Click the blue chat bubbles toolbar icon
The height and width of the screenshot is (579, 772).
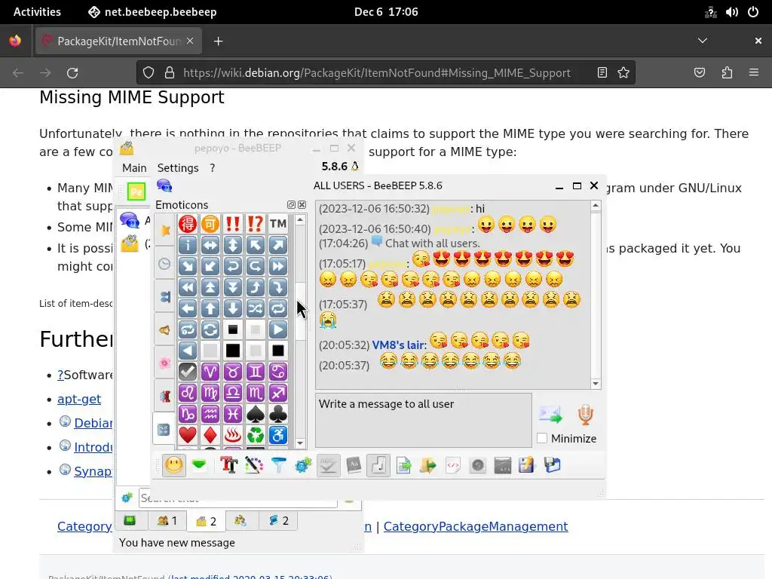[x=164, y=185]
